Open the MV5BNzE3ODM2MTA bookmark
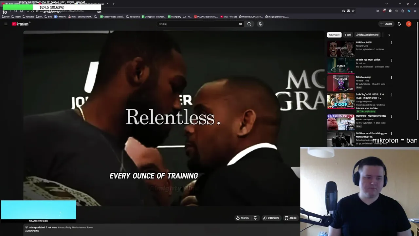 (251, 17)
